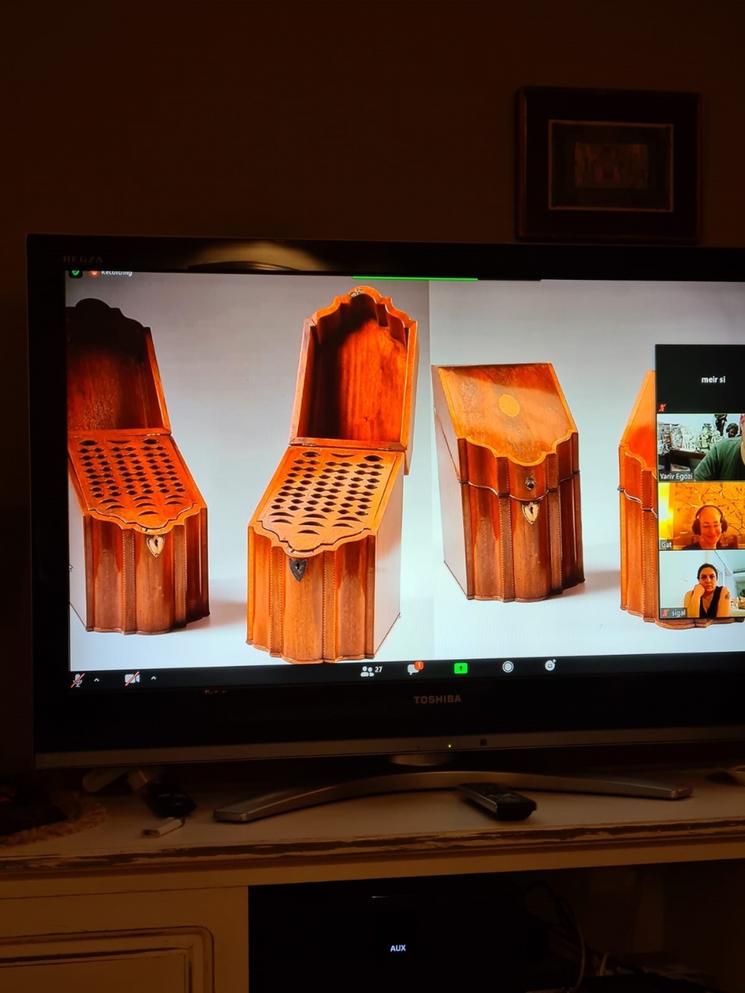Select the Gat participant video tile
Image resolution: width=745 pixels, height=993 pixels.
(x=701, y=515)
